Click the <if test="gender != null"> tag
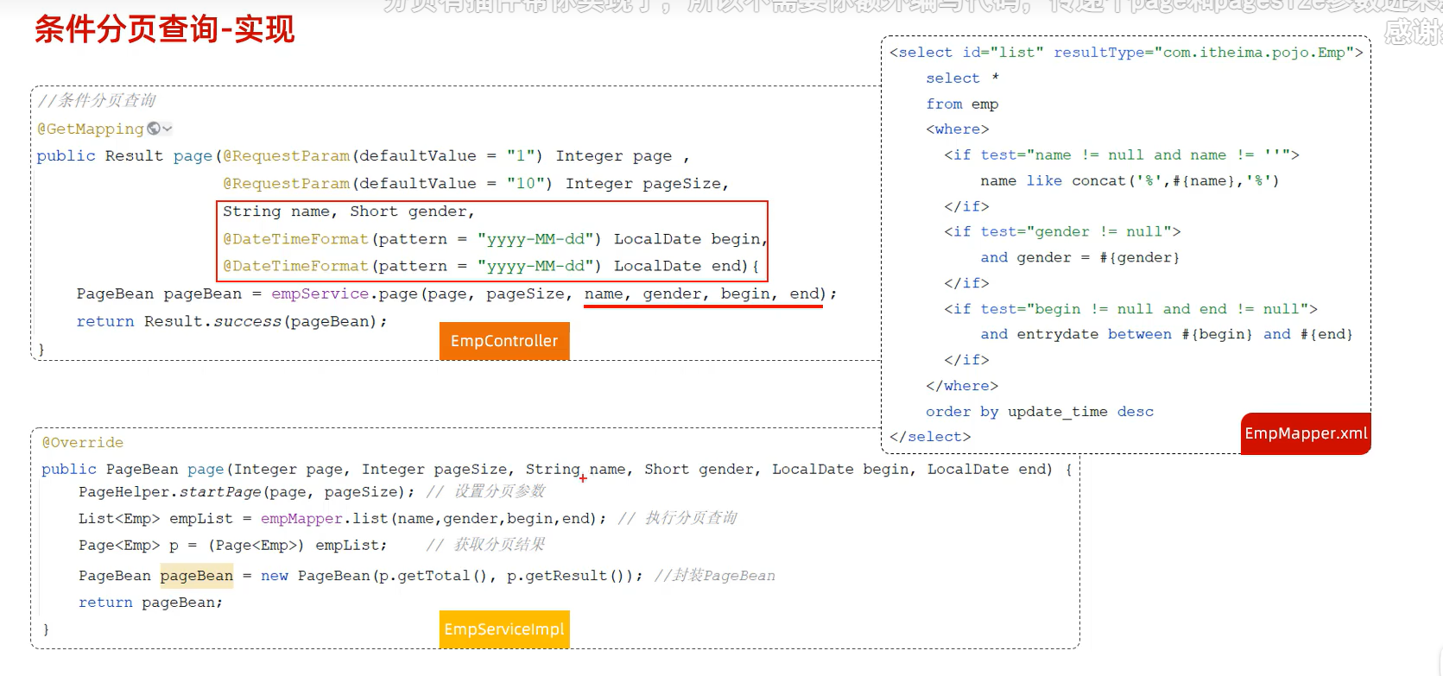The height and width of the screenshot is (676, 1443). pos(1062,232)
